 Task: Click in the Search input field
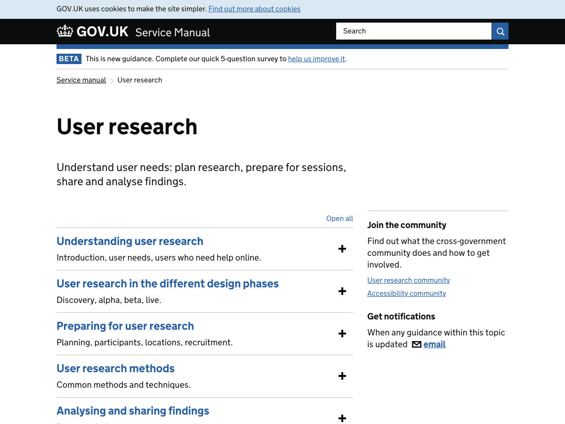(x=414, y=31)
